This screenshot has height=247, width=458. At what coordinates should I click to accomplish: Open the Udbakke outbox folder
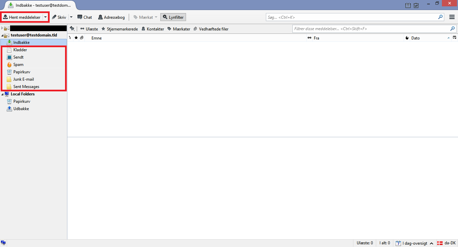34,109
